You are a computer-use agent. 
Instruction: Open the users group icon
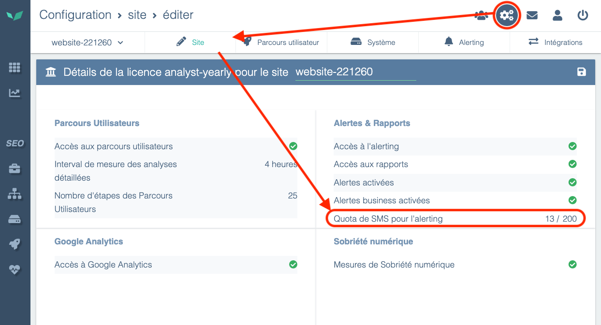coord(481,15)
